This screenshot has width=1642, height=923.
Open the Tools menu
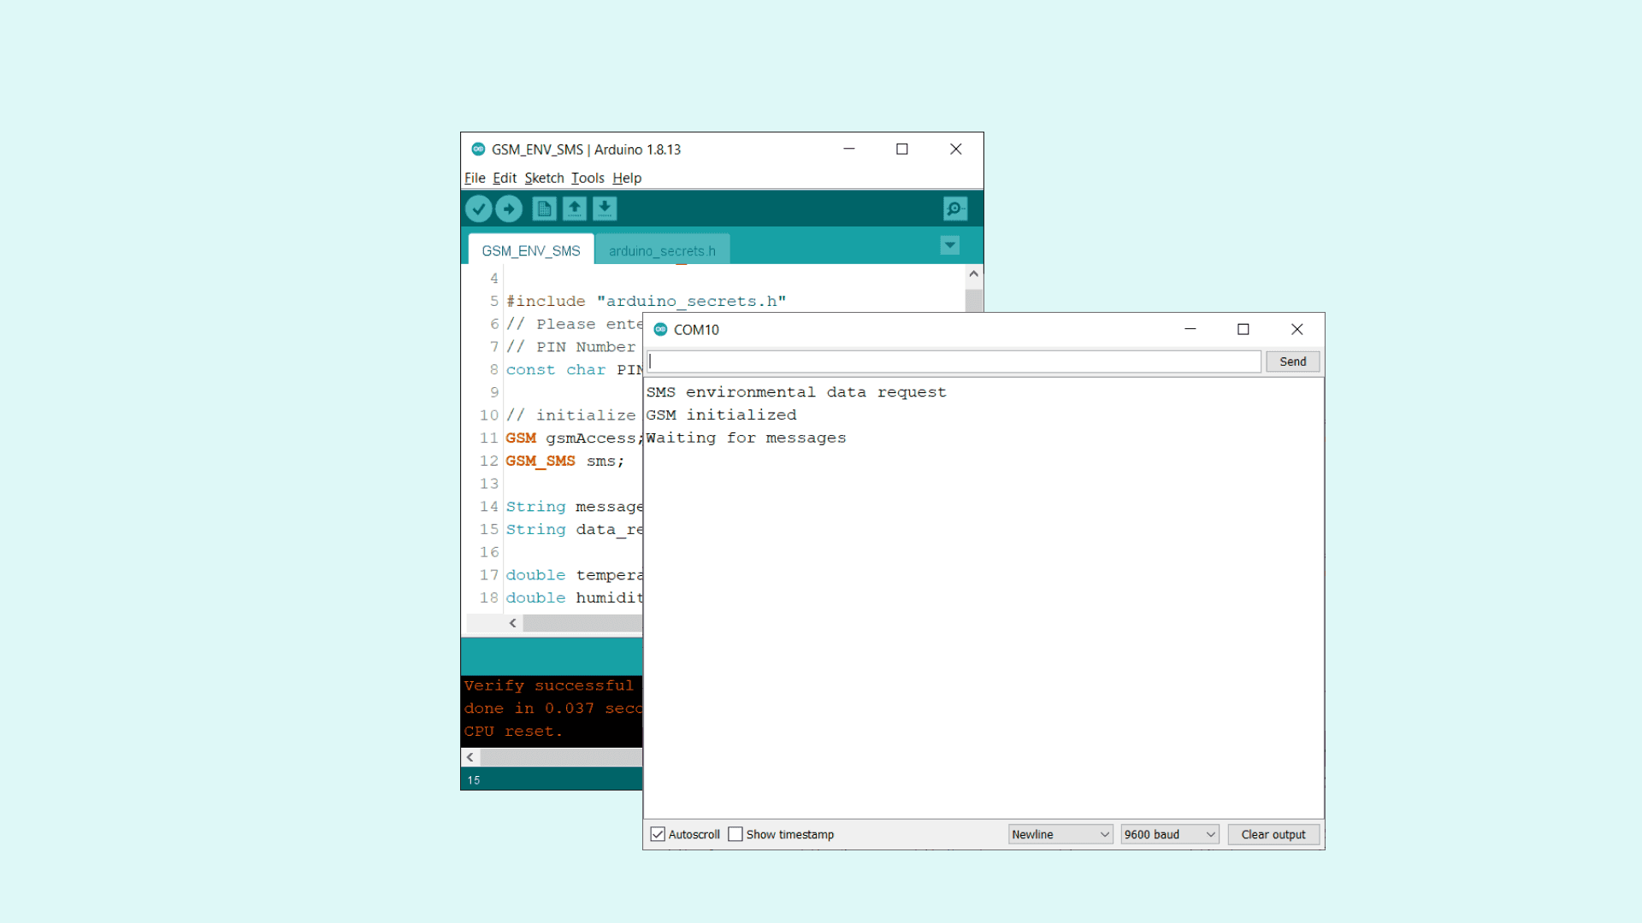point(588,178)
